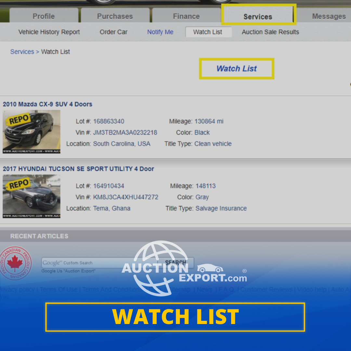Select VIN KM8J3CA4XHU447272
Viewport: 351px width, 351px height.
point(125,197)
